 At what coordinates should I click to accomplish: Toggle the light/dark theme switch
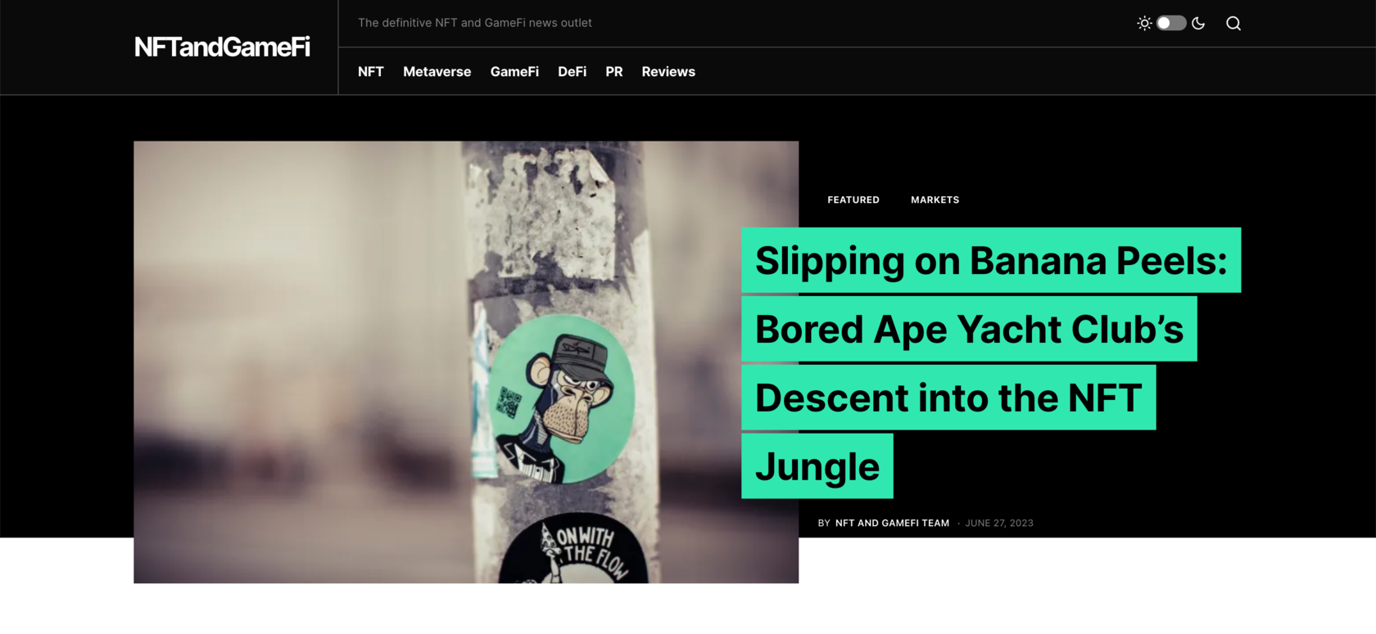click(x=1171, y=23)
